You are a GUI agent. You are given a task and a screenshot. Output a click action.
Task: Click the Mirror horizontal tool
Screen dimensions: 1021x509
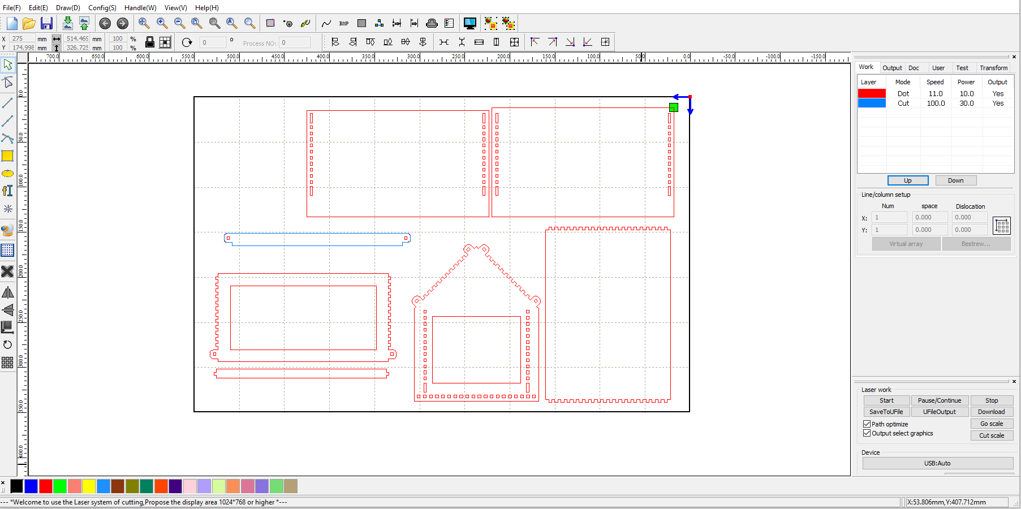7,292
